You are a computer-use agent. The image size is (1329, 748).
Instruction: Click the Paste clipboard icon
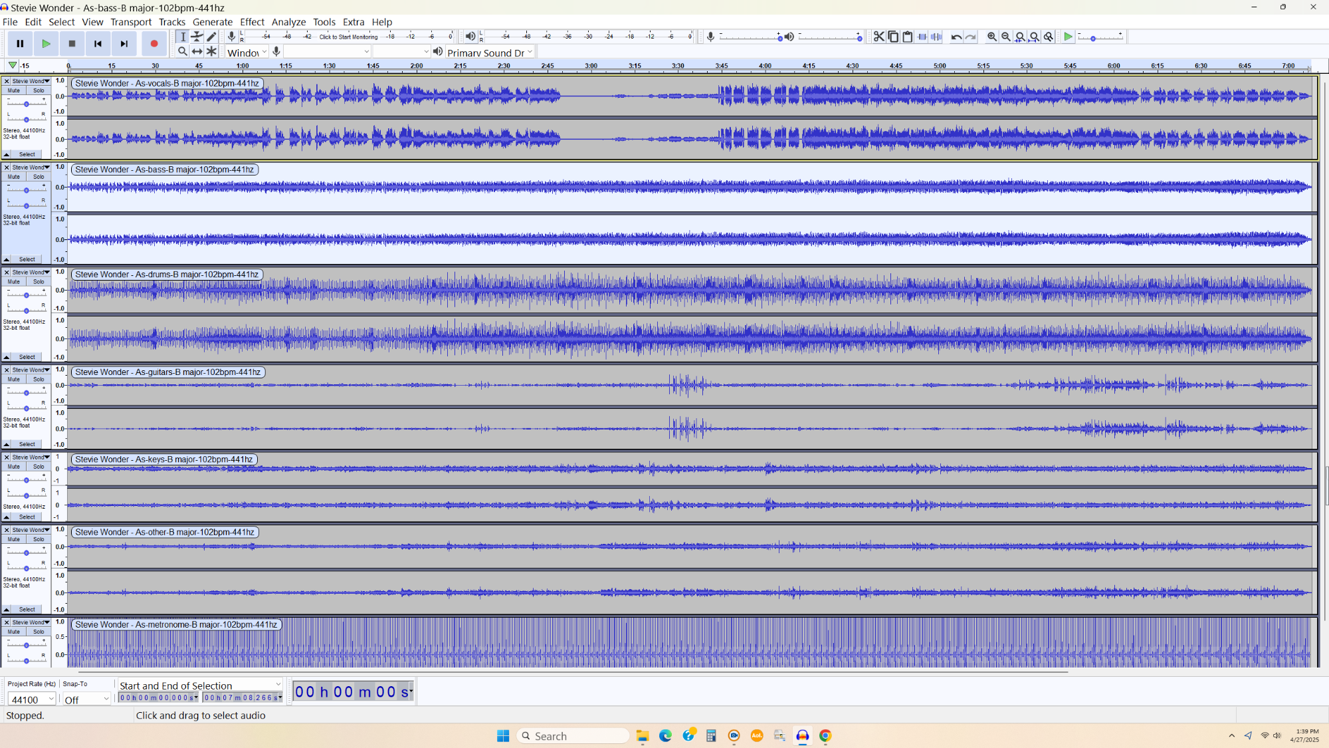(x=908, y=37)
